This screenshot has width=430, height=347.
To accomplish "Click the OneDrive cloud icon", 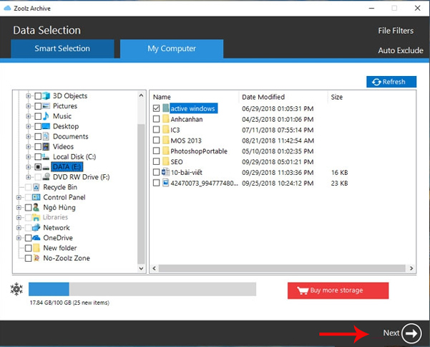I will coord(36,237).
